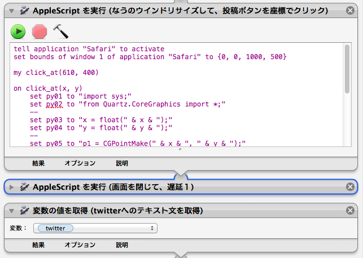Expand the collapsed '画面を閉じて、遅延１' action
The image size is (363, 258).
pos(12,187)
